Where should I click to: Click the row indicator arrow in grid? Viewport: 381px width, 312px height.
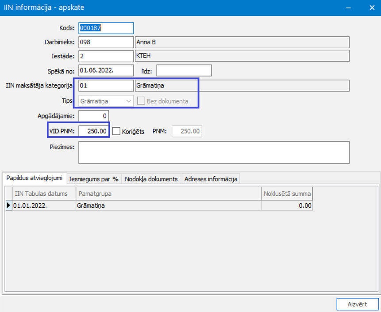[9, 205]
